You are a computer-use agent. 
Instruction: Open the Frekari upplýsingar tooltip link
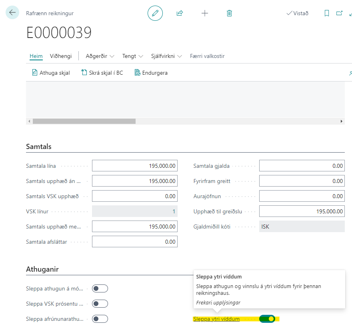click(x=218, y=302)
